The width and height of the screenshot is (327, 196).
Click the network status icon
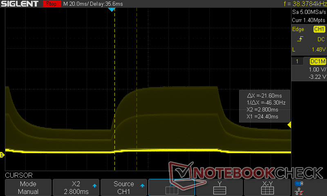tap(299, 191)
